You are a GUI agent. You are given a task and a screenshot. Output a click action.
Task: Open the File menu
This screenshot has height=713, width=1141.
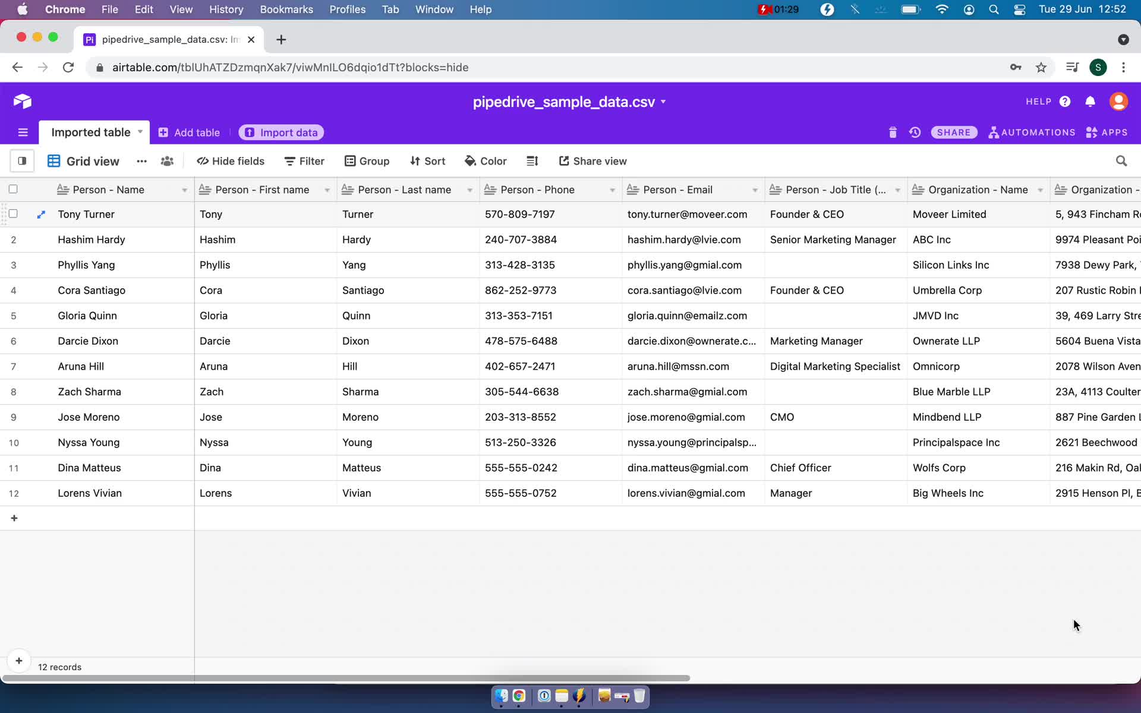(109, 10)
